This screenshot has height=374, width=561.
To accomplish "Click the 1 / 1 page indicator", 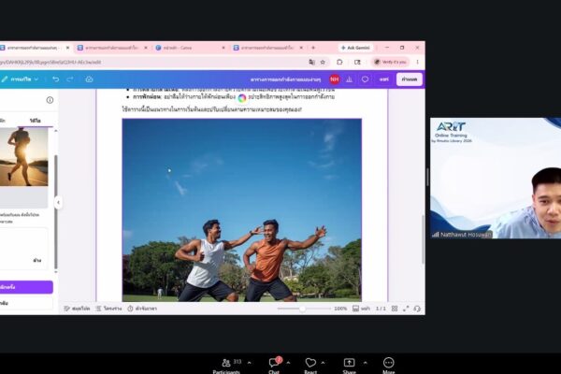I will point(381,309).
